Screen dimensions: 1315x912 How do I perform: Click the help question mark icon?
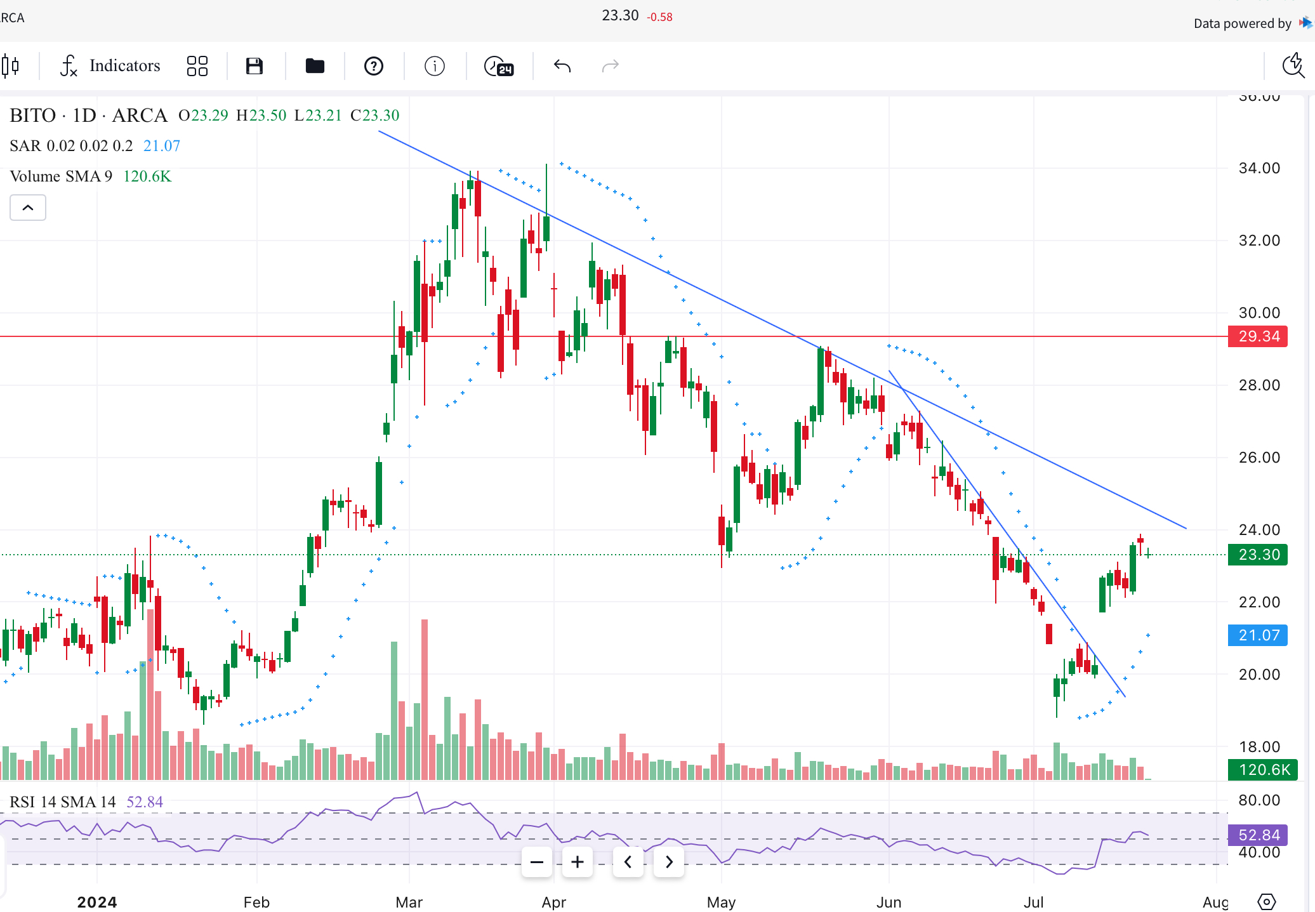[x=374, y=66]
